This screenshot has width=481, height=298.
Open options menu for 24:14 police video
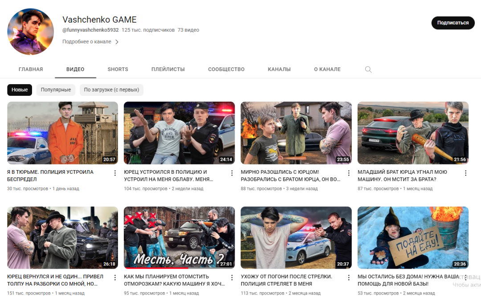[232, 173]
